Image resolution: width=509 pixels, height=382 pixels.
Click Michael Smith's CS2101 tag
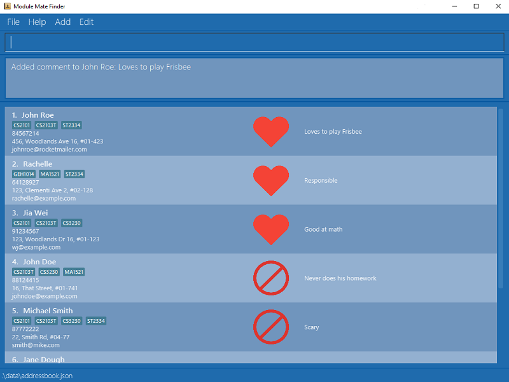point(22,321)
